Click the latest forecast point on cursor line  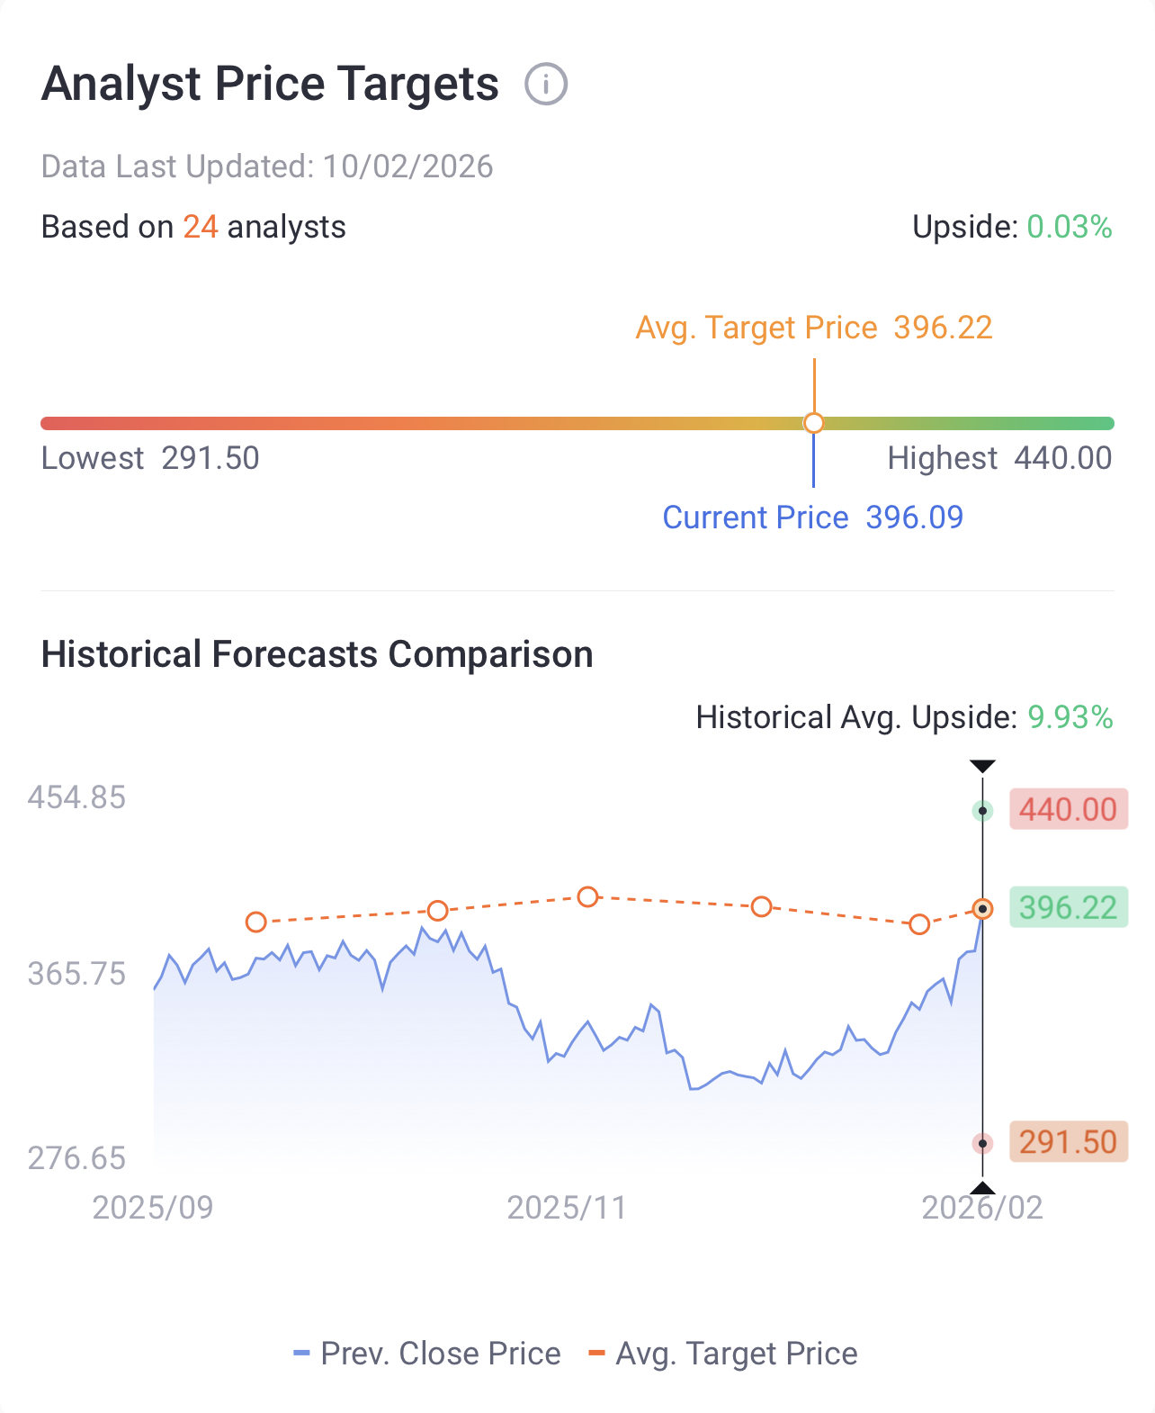[983, 909]
